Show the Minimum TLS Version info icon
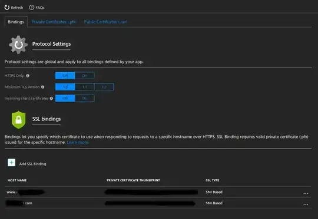The width and height of the screenshot is (318, 219). (43, 87)
